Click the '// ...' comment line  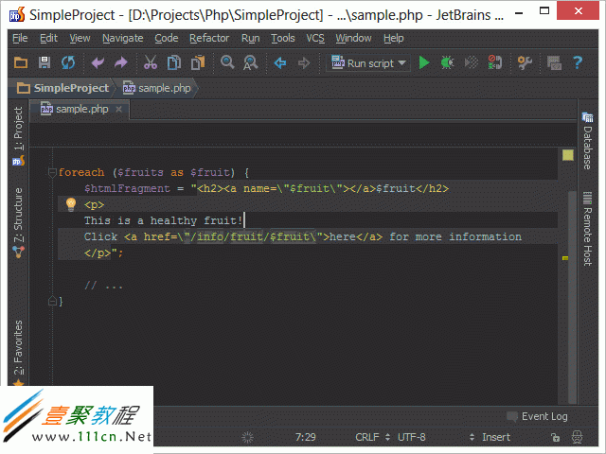(x=103, y=286)
